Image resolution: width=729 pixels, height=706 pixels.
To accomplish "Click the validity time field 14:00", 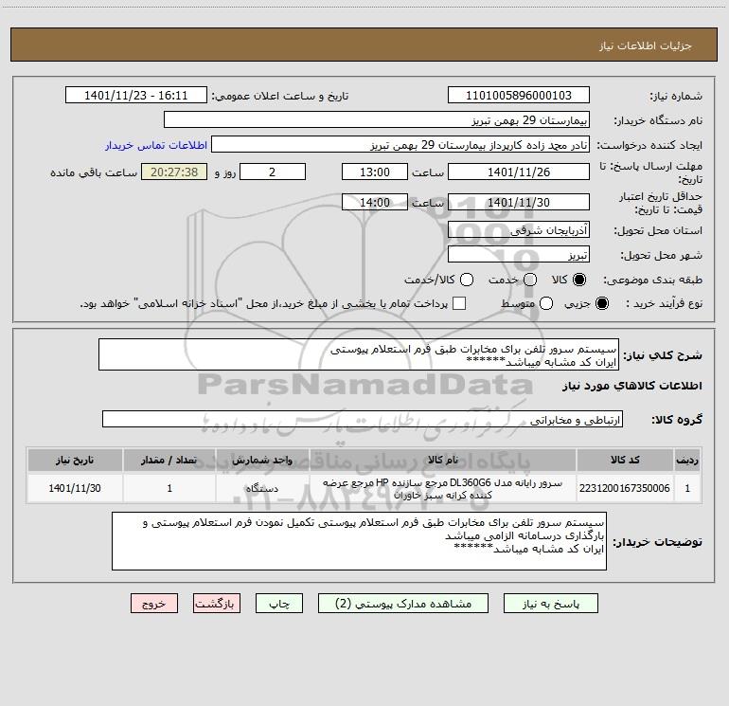I will (x=375, y=202).
